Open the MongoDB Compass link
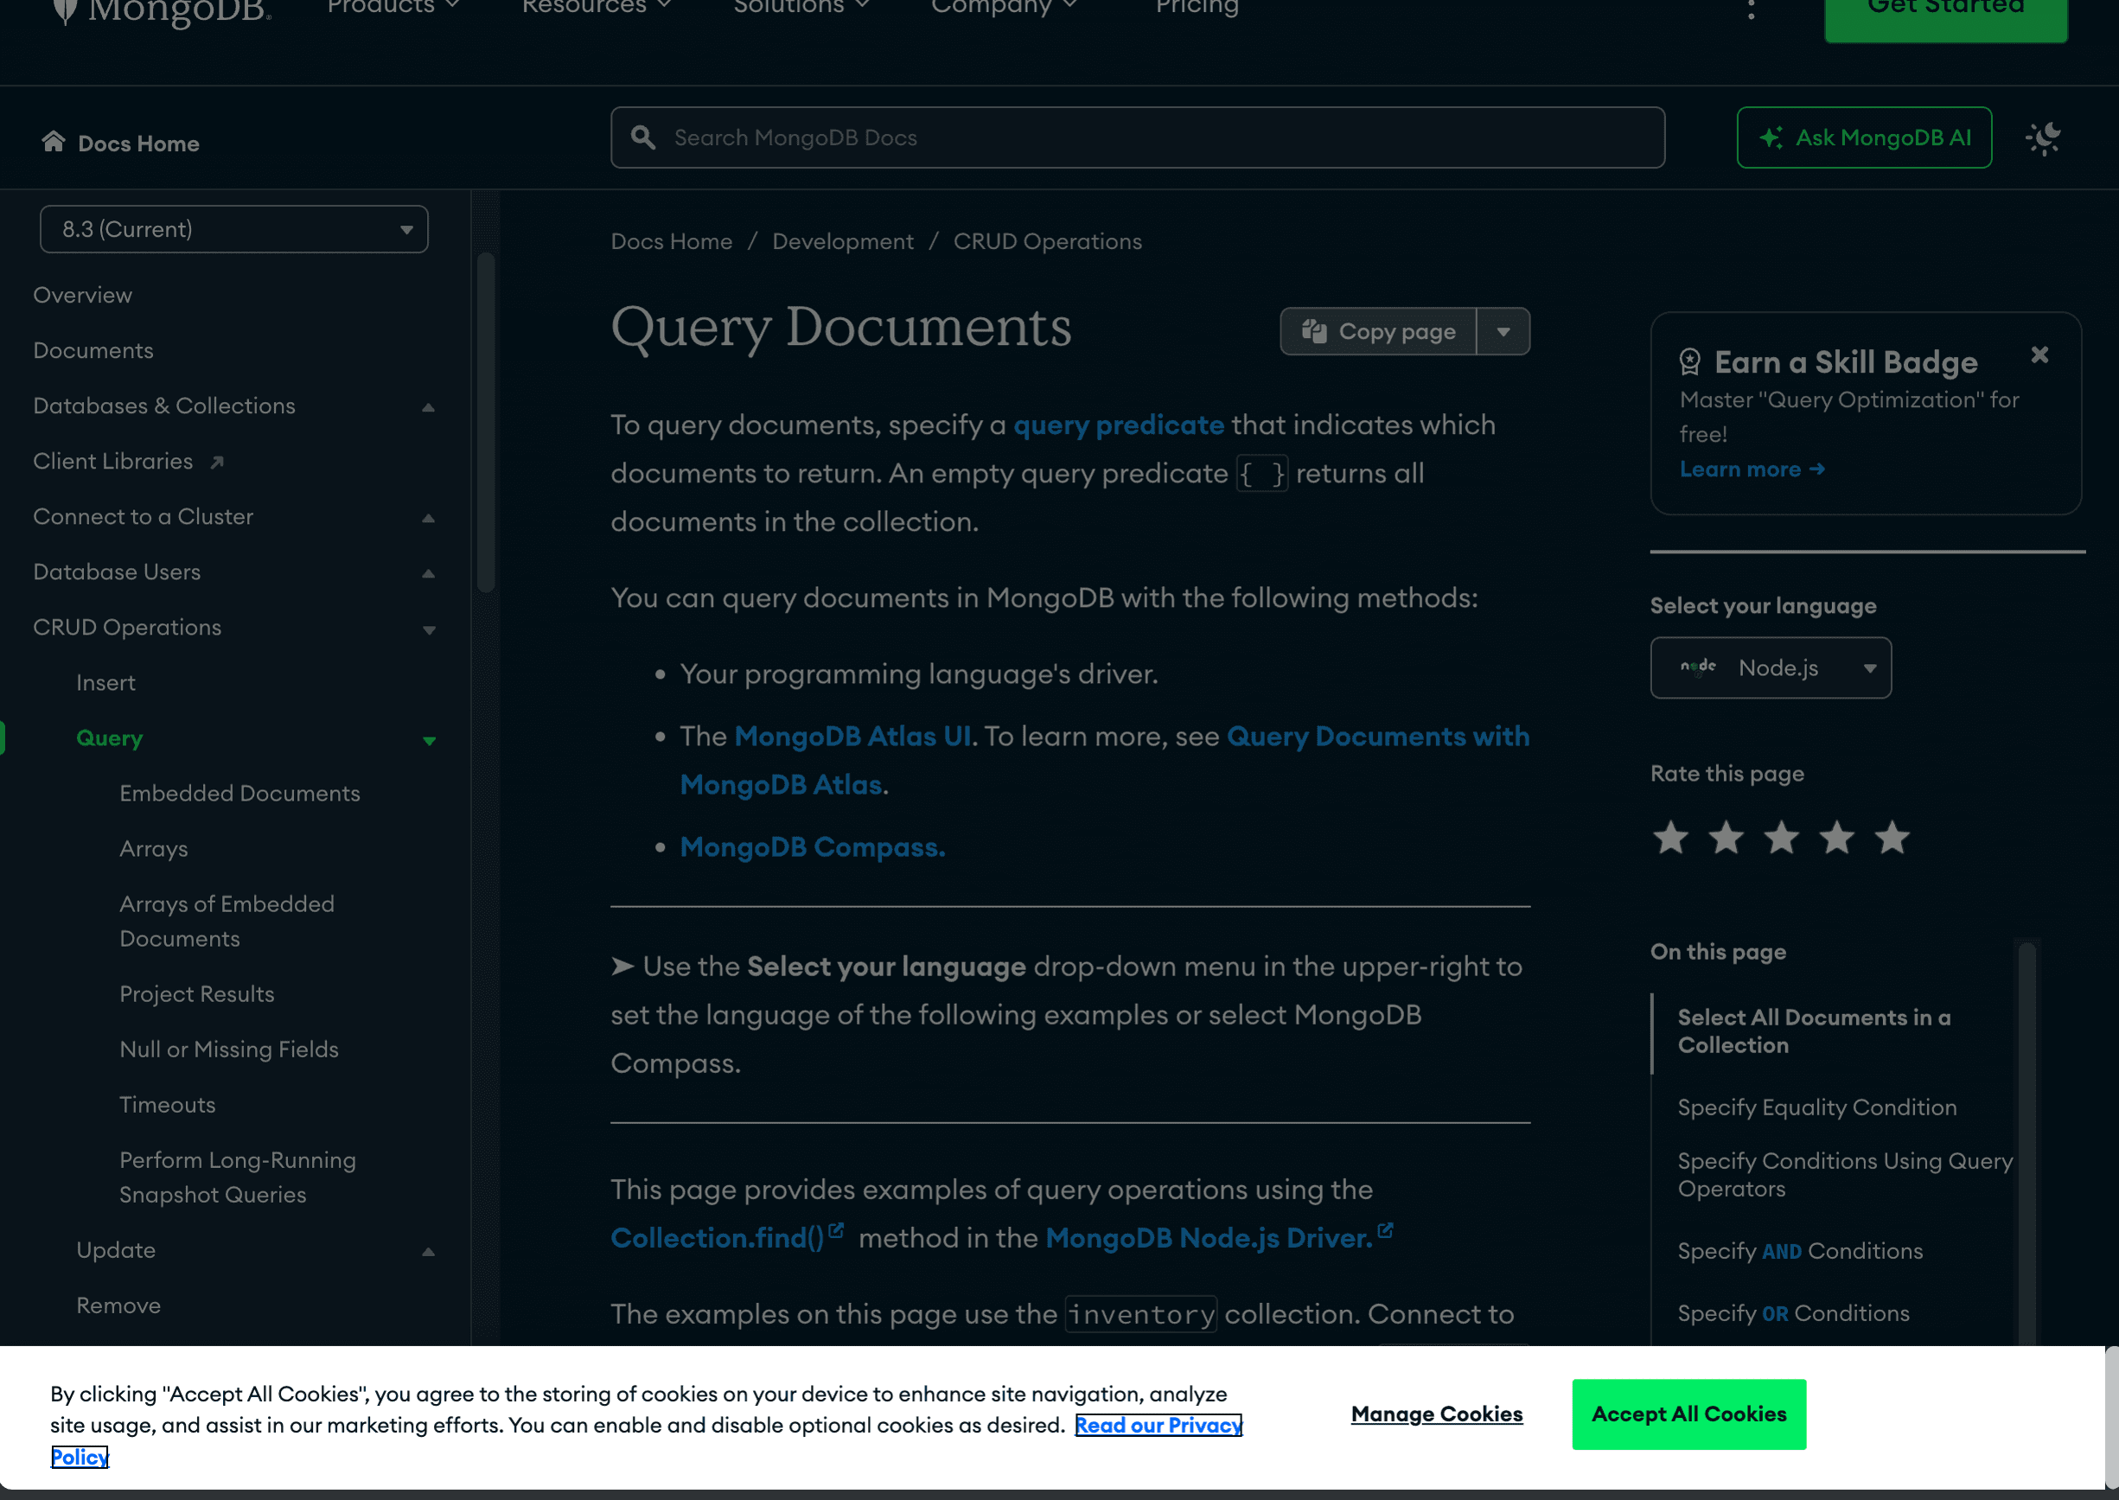Image resolution: width=2119 pixels, height=1500 pixels. click(x=812, y=847)
